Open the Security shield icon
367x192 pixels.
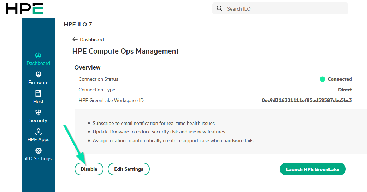(38, 113)
